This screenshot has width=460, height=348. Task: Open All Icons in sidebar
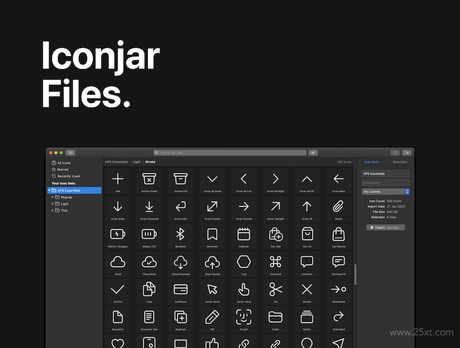pyautogui.click(x=61, y=163)
